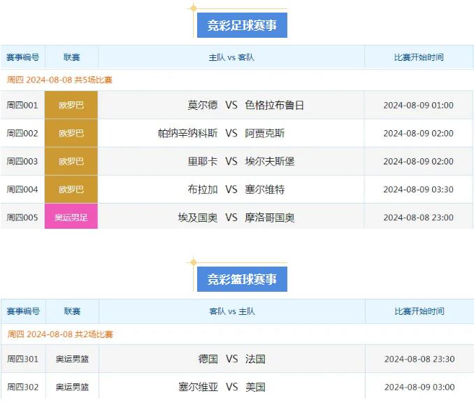Select match number 周四005
This screenshot has height=403, width=474.
coord(22,217)
